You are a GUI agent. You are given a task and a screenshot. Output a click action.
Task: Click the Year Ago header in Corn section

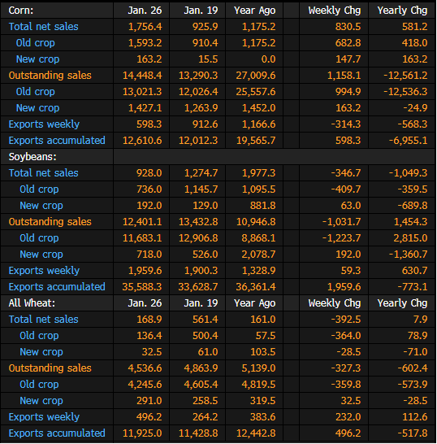tap(255, 11)
